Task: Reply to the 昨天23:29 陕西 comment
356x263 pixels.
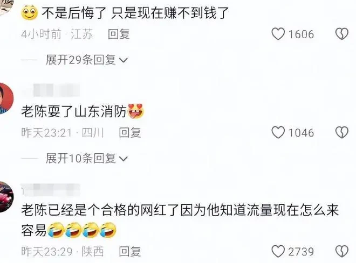Action: click(x=130, y=252)
